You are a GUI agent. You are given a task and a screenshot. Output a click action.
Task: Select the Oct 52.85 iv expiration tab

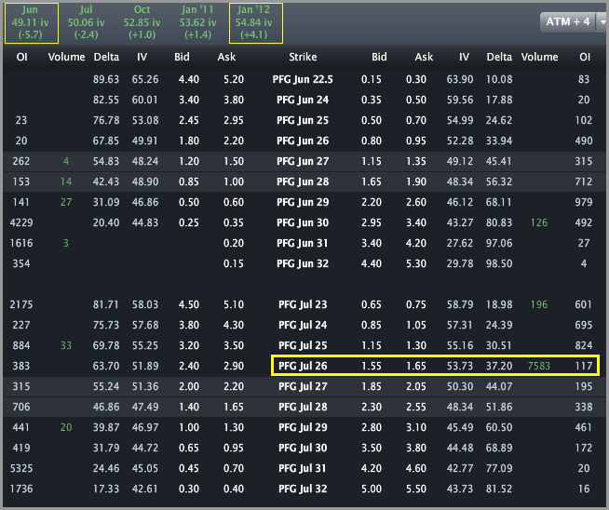click(142, 23)
